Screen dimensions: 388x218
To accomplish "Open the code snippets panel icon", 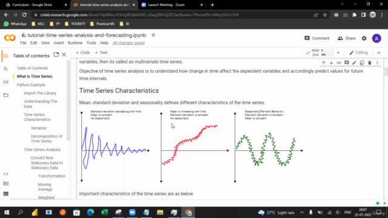I will (5, 174).
